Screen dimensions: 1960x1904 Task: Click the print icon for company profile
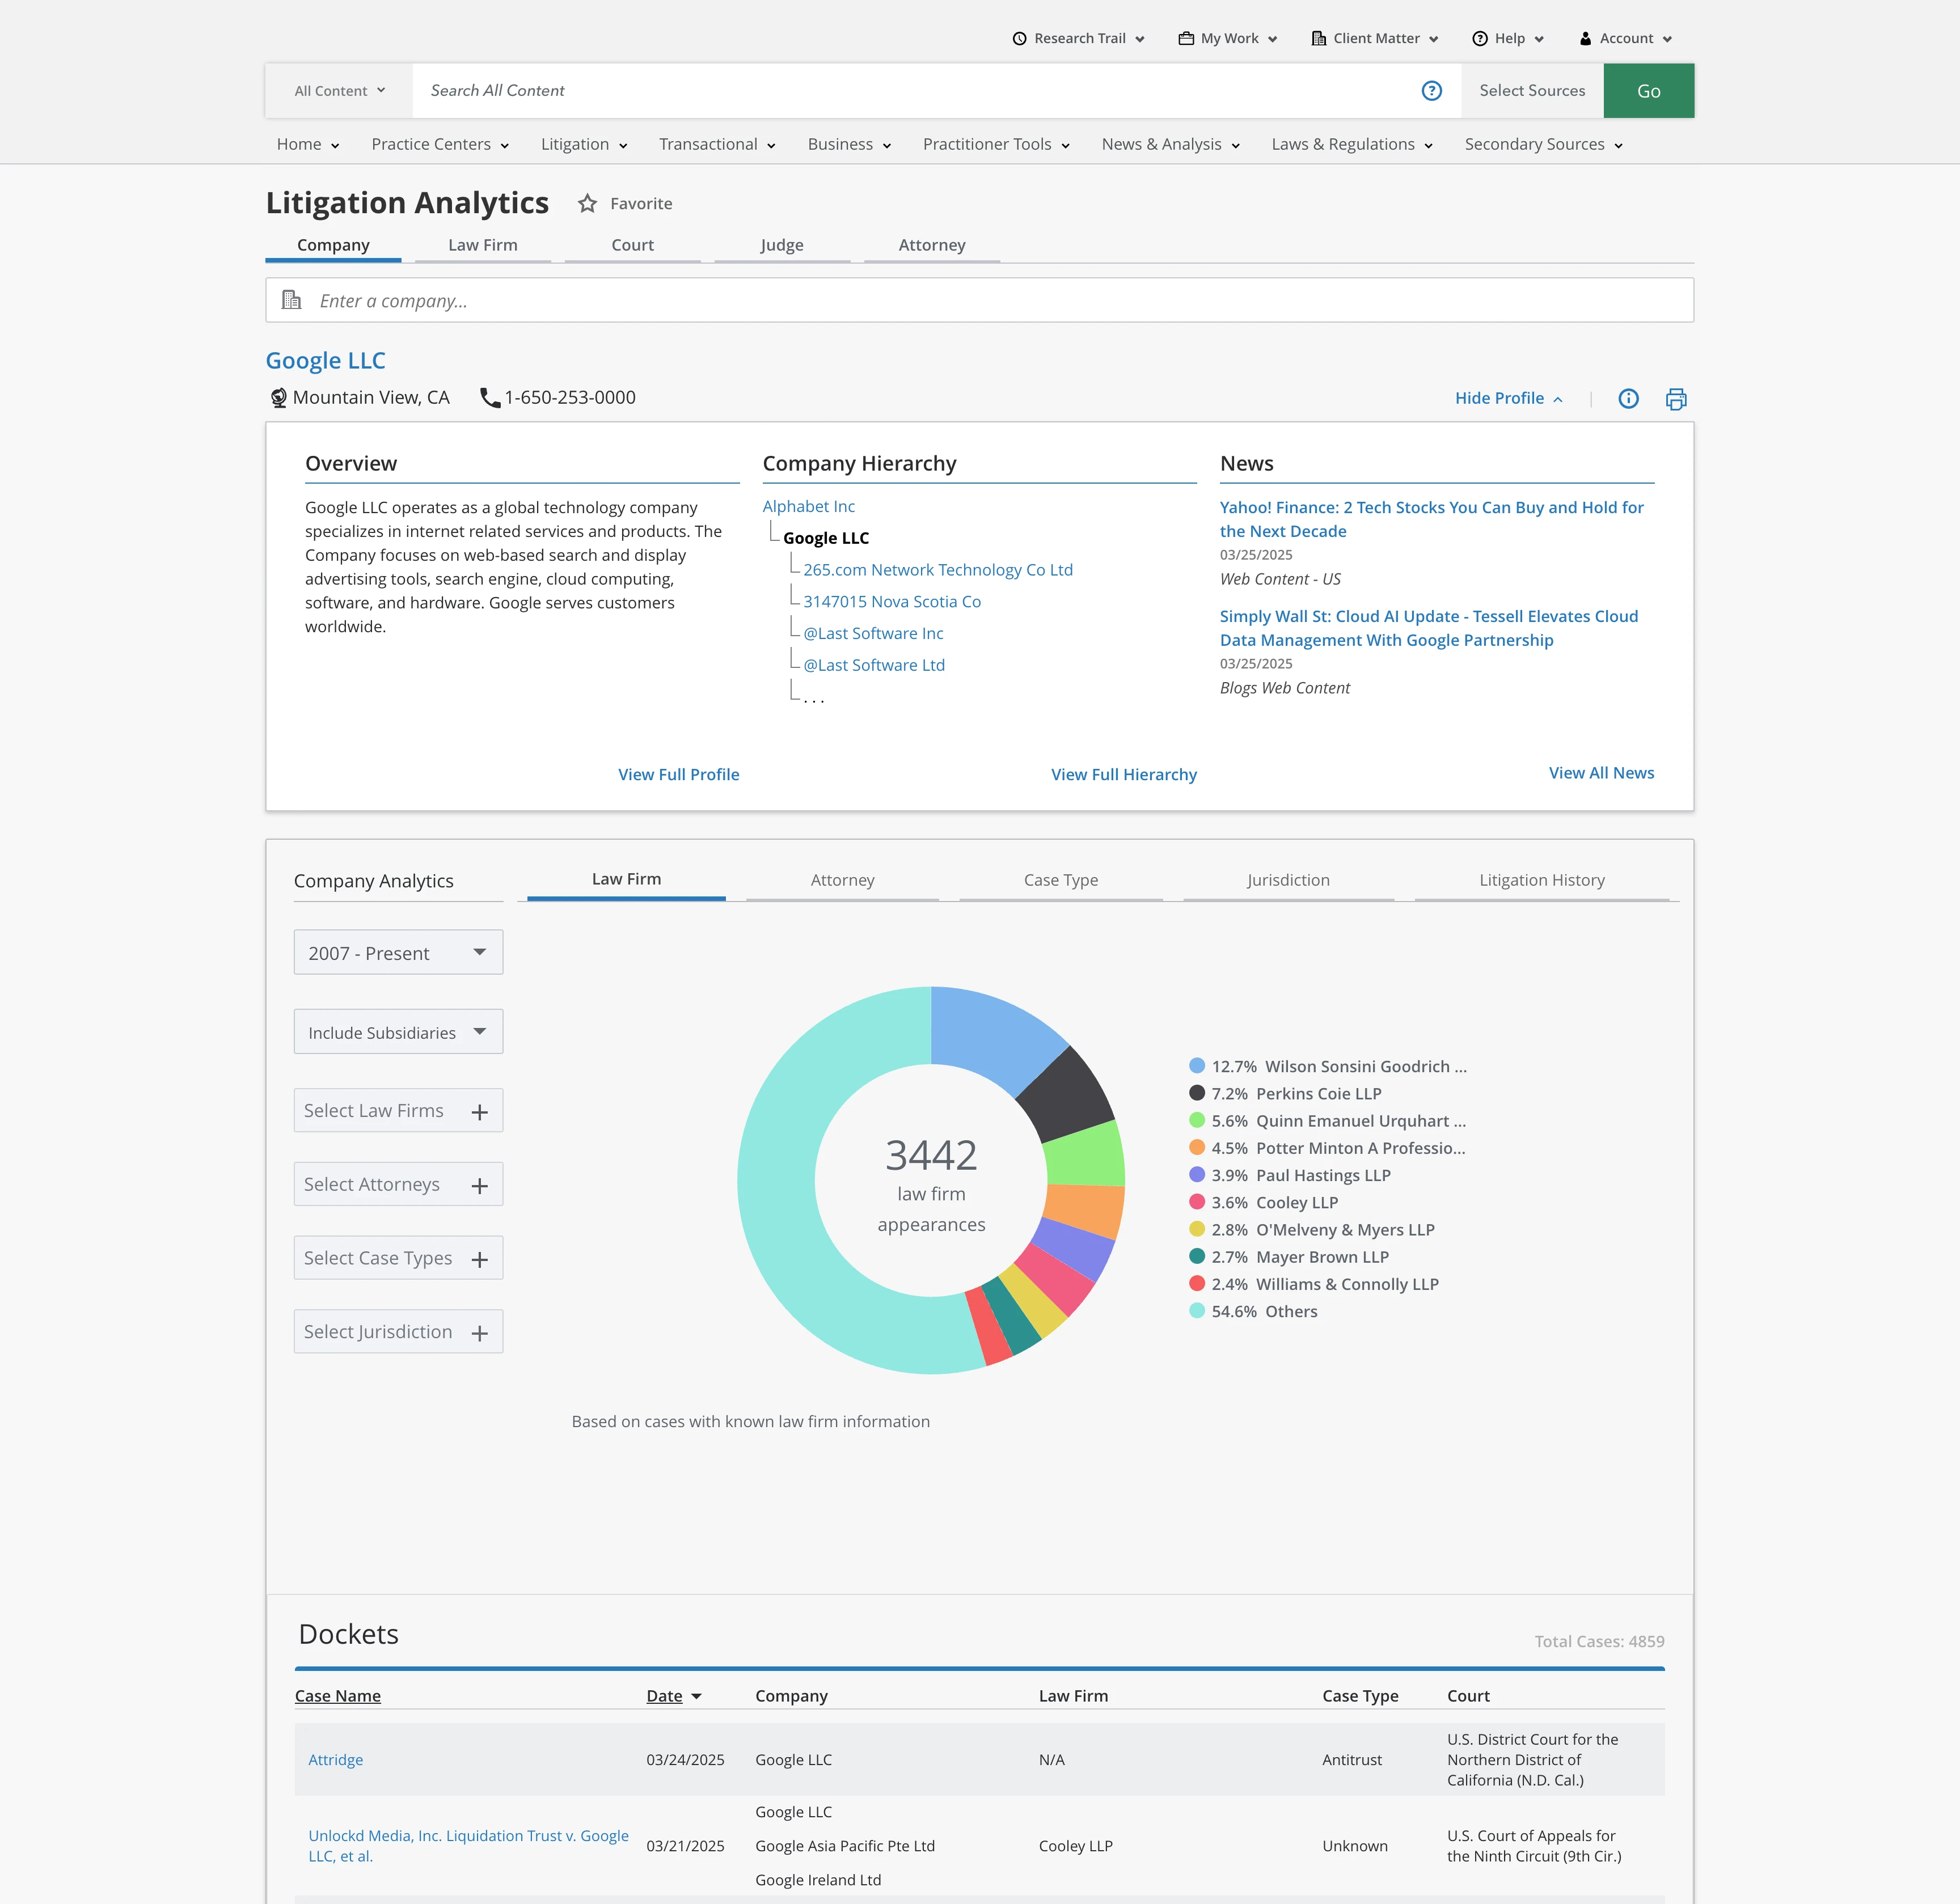pyautogui.click(x=1676, y=399)
